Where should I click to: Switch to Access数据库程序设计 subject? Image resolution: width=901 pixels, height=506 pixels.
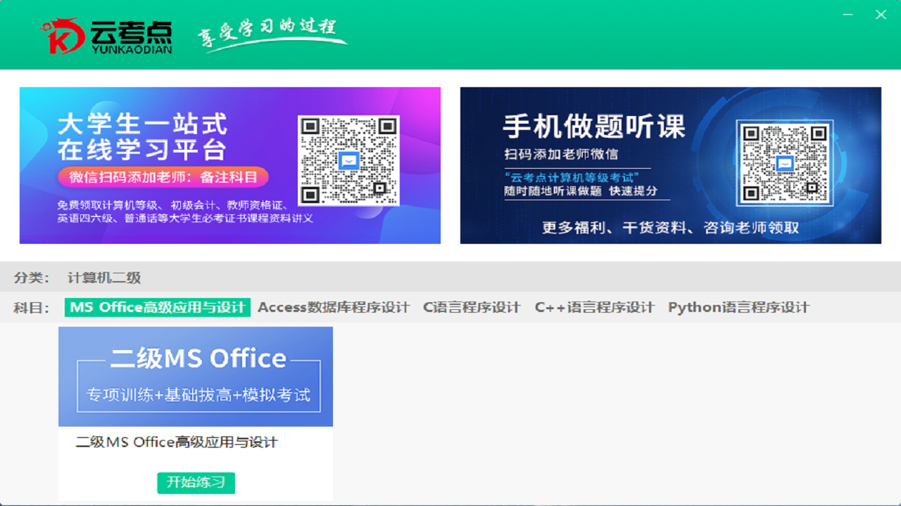coord(334,307)
